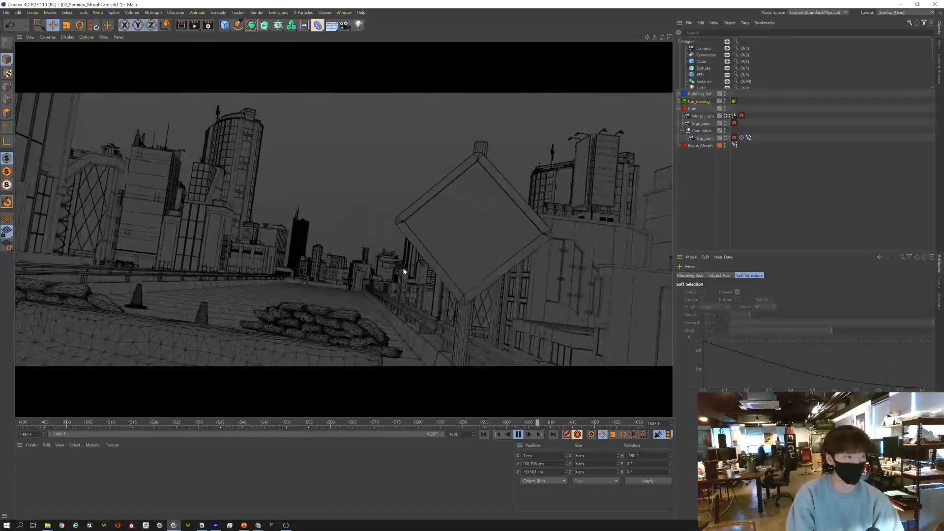This screenshot has width=944, height=531.
Task: Select the Rotate tool in toolbar
Action: (80, 25)
